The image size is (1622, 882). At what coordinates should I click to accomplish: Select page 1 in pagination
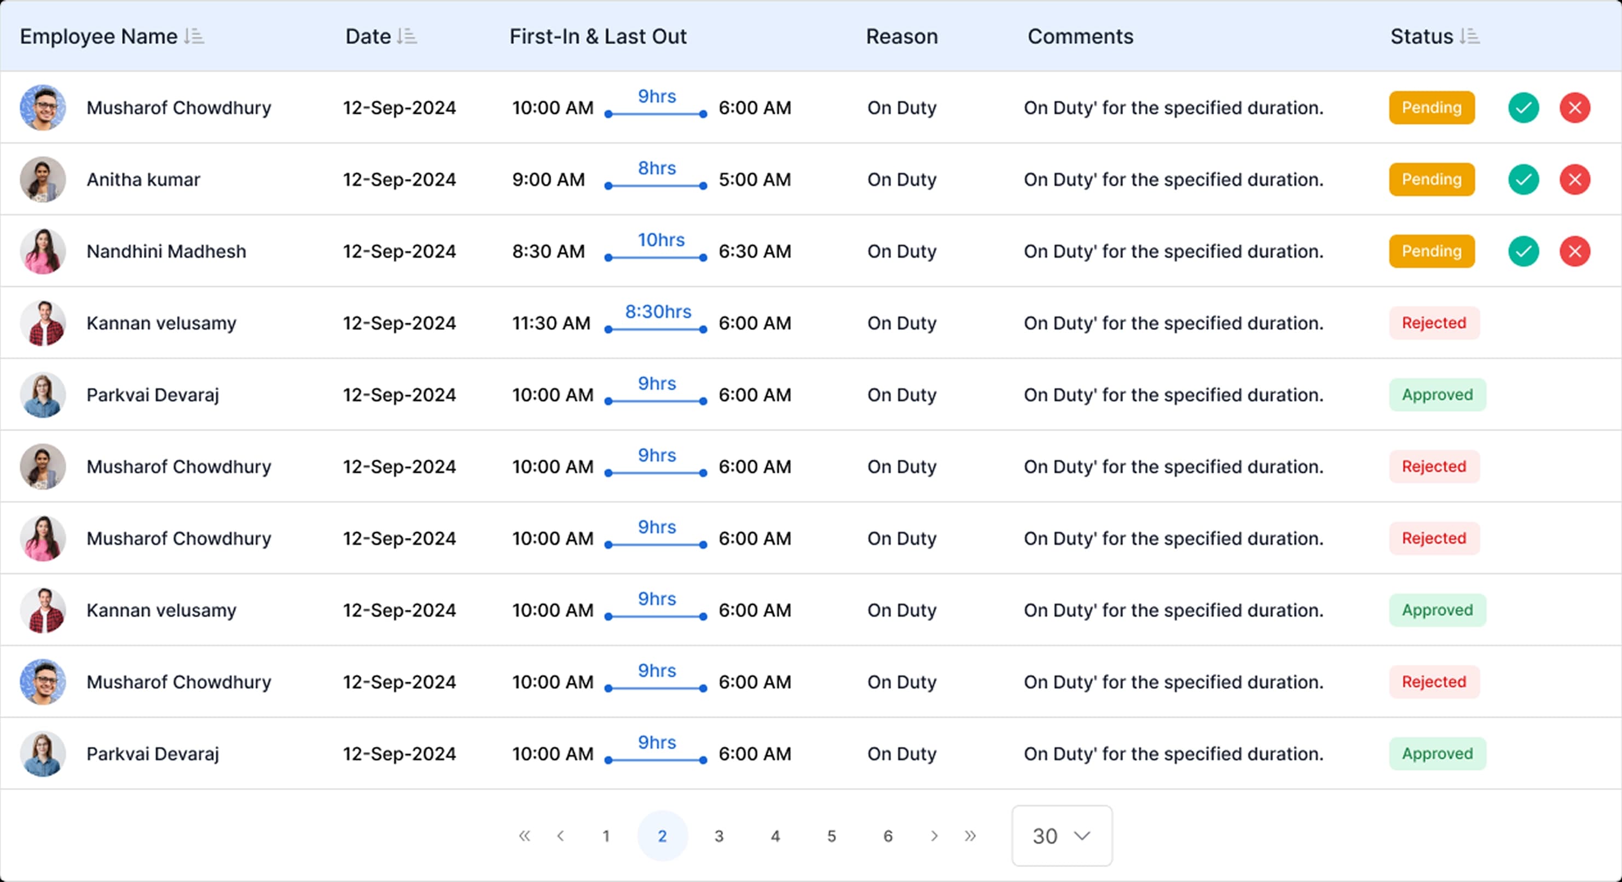(x=606, y=836)
